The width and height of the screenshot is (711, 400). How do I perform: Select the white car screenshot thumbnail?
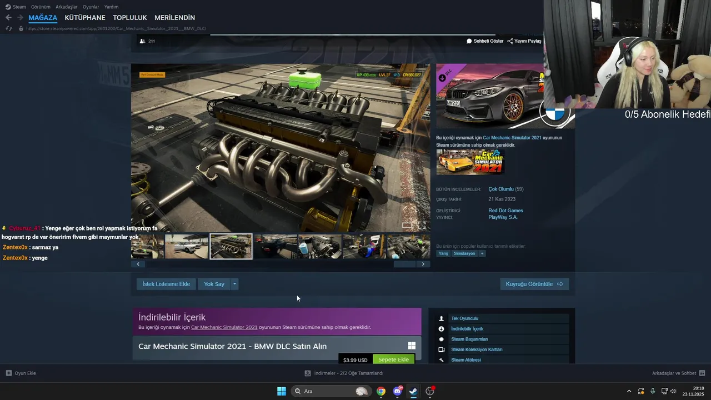pyautogui.click(x=187, y=247)
